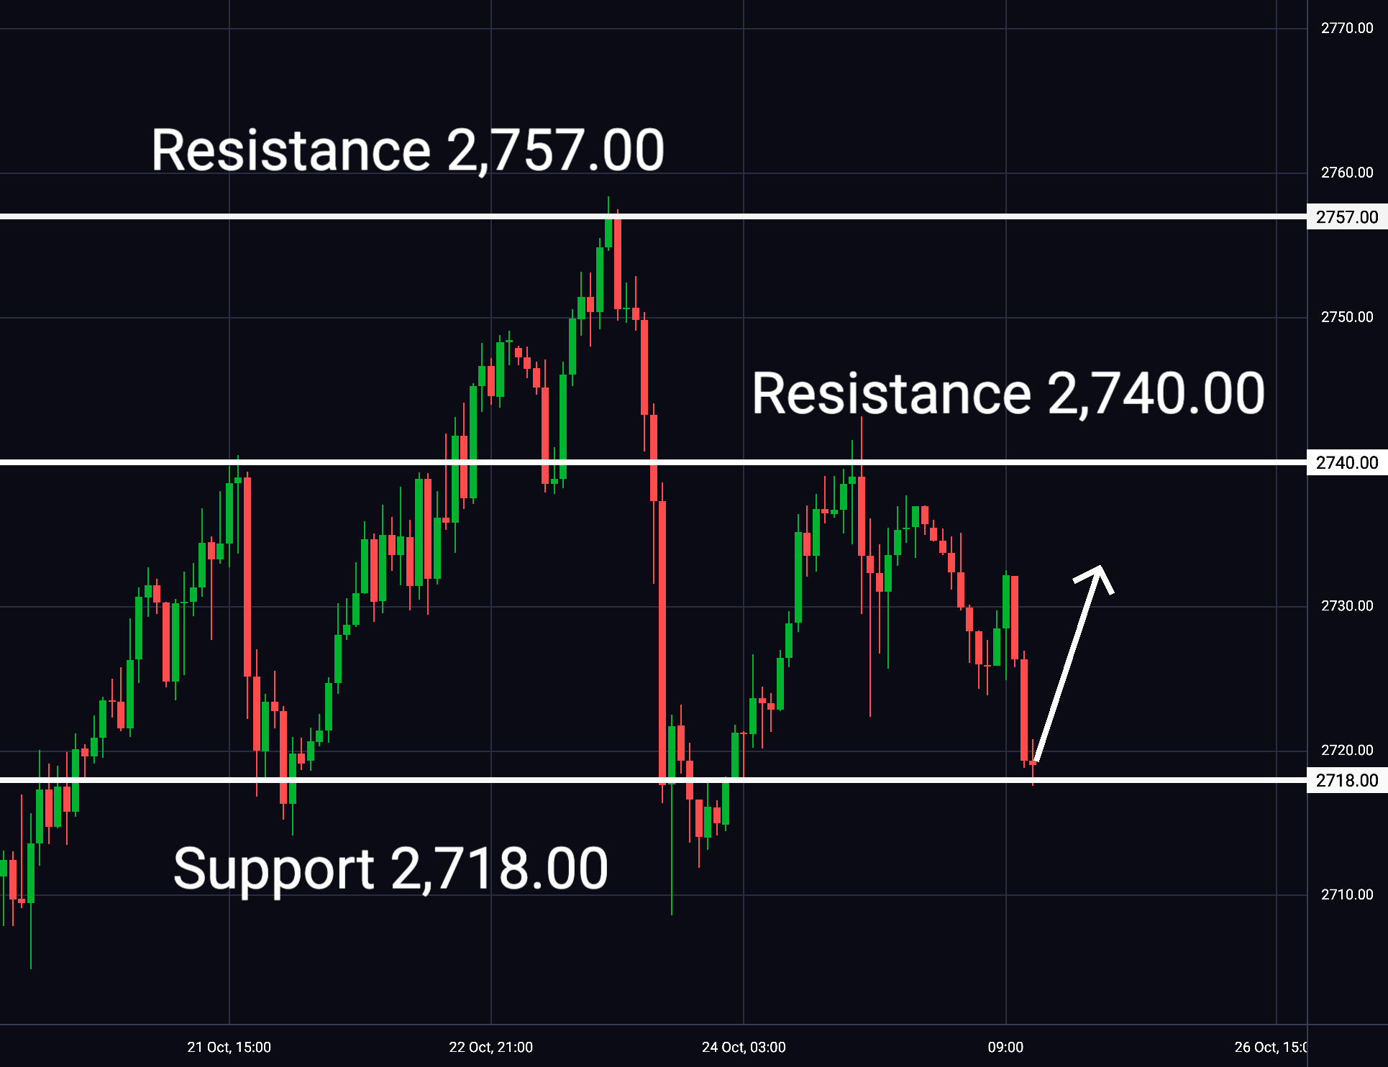1388x1067 pixels.
Task: Click the 21 Oct, 15:00 time label
Action: pyautogui.click(x=229, y=1047)
